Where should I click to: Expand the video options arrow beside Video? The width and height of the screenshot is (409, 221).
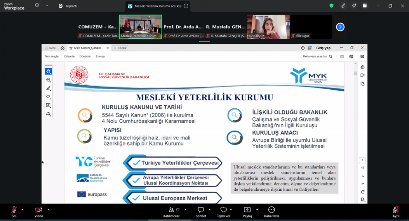(x=49, y=210)
